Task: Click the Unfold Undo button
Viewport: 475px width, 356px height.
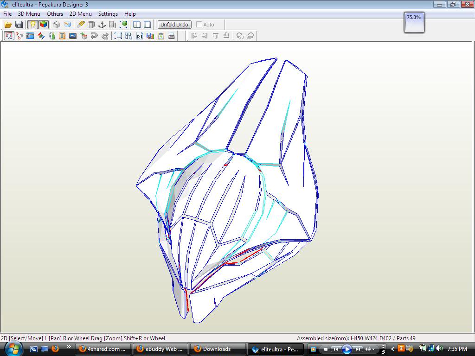Action: coord(174,25)
